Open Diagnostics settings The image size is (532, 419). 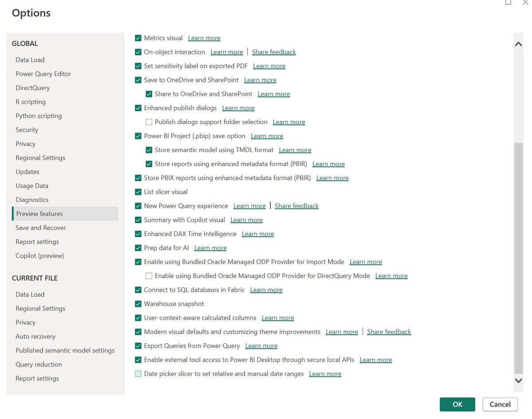point(32,200)
